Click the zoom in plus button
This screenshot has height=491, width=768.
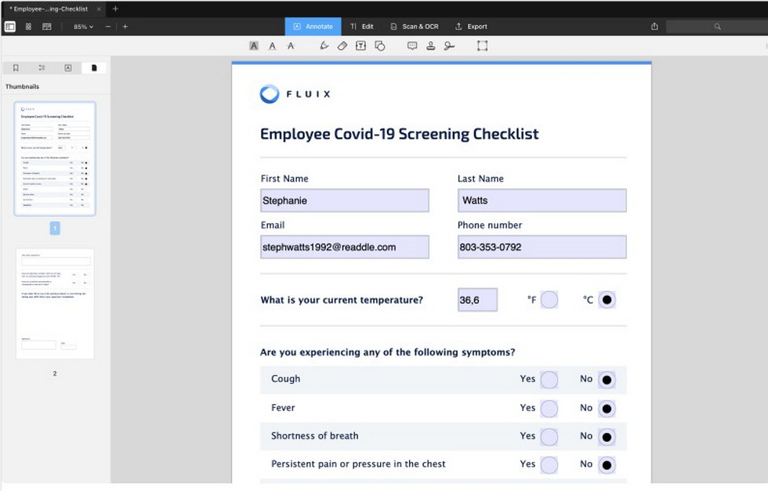125,27
